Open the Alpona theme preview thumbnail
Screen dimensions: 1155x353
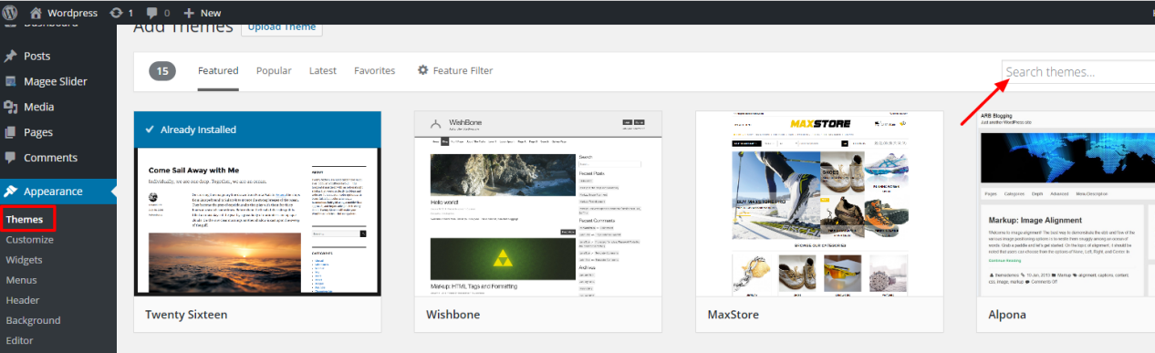click(1066, 203)
